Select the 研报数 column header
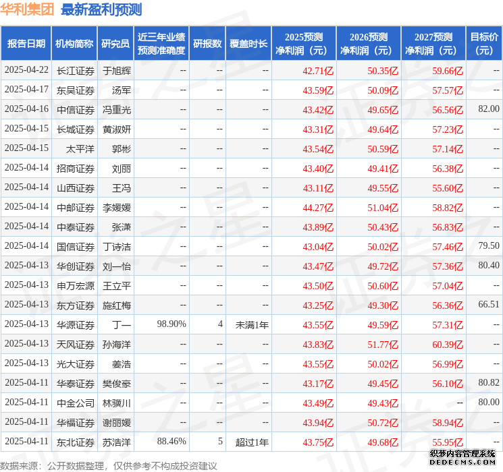The image size is (503, 472). coord(207,43)
